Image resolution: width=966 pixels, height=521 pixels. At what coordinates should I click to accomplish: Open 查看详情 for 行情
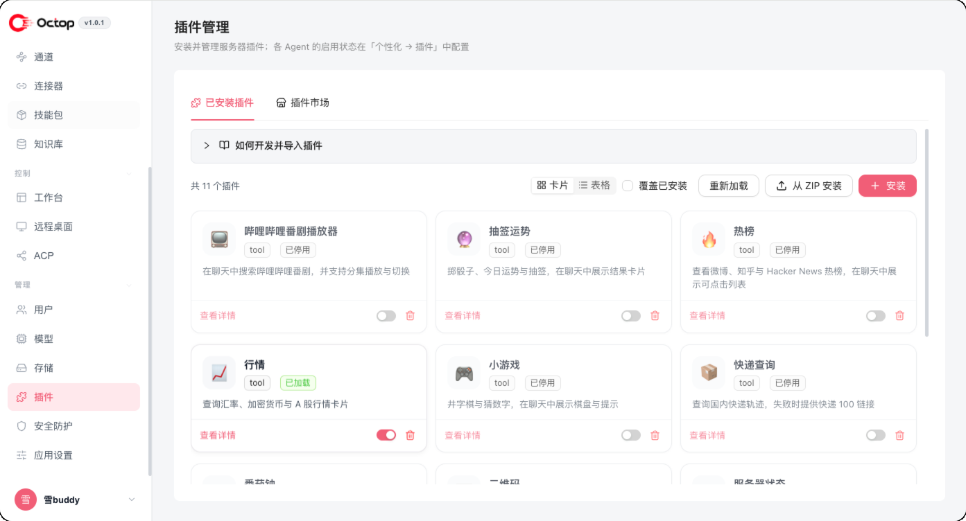point(218,435)
